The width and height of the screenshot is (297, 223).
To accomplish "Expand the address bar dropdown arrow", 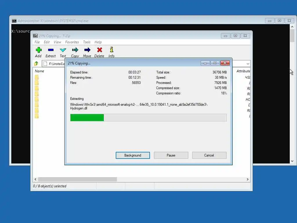I will tap(248, 64).
